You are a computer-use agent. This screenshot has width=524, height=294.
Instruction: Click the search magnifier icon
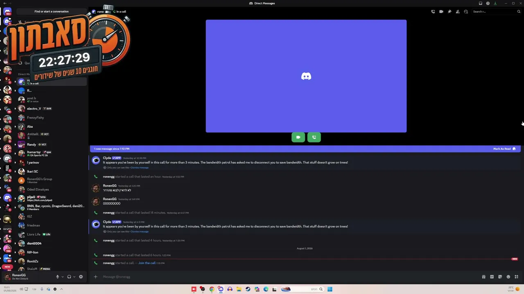pyautogui.click(x=519, y=11)
